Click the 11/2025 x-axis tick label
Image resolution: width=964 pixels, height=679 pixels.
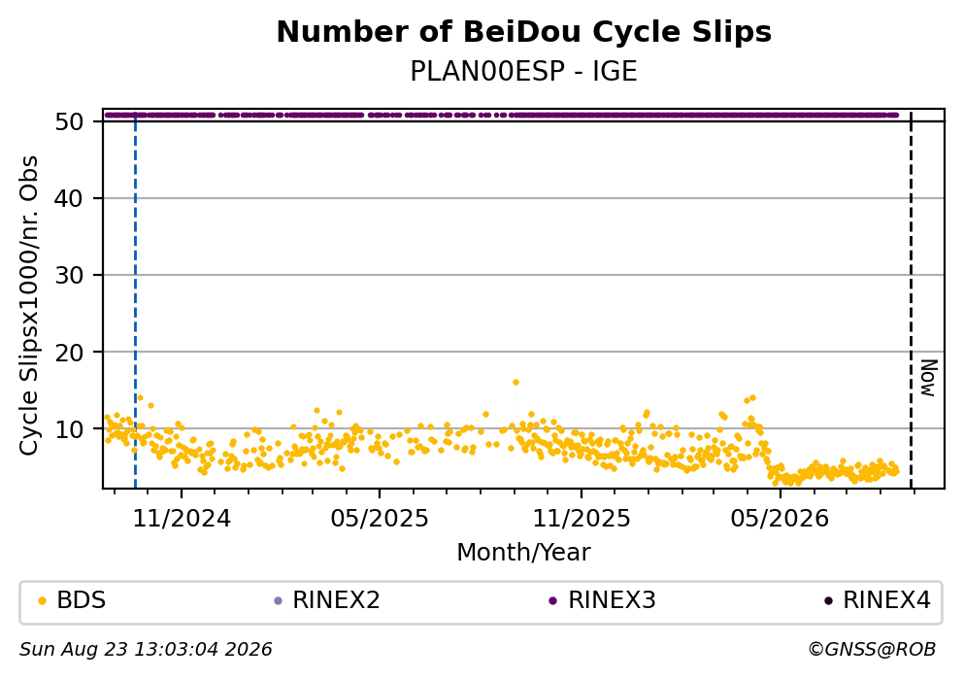[582, 519]
